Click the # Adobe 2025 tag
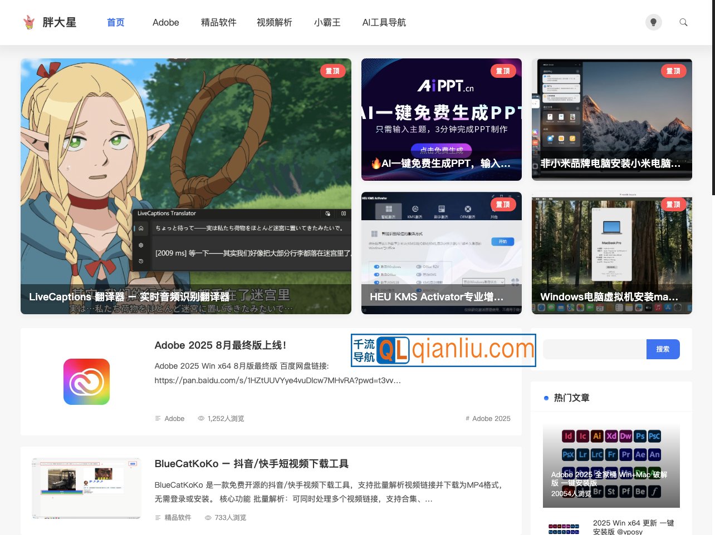The image size is (715, 535). [x=488, y=418]
